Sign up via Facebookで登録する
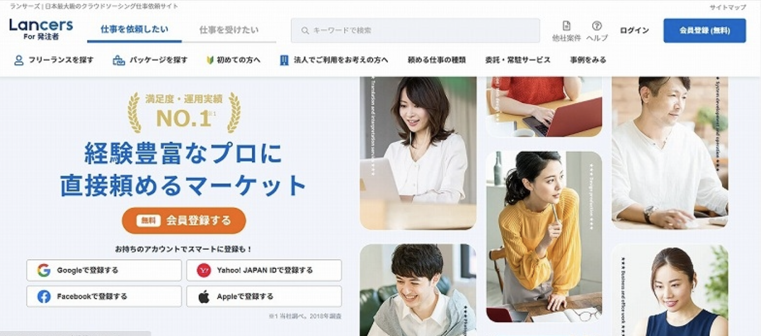761x336 pixels. coord(104,297)
